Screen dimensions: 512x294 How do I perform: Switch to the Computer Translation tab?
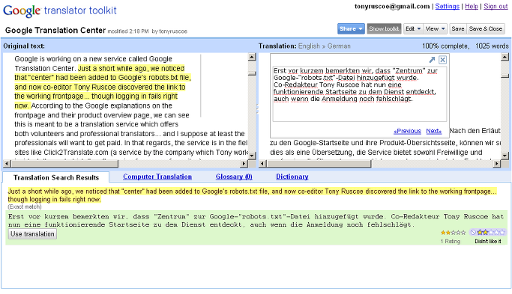[157, 177]
